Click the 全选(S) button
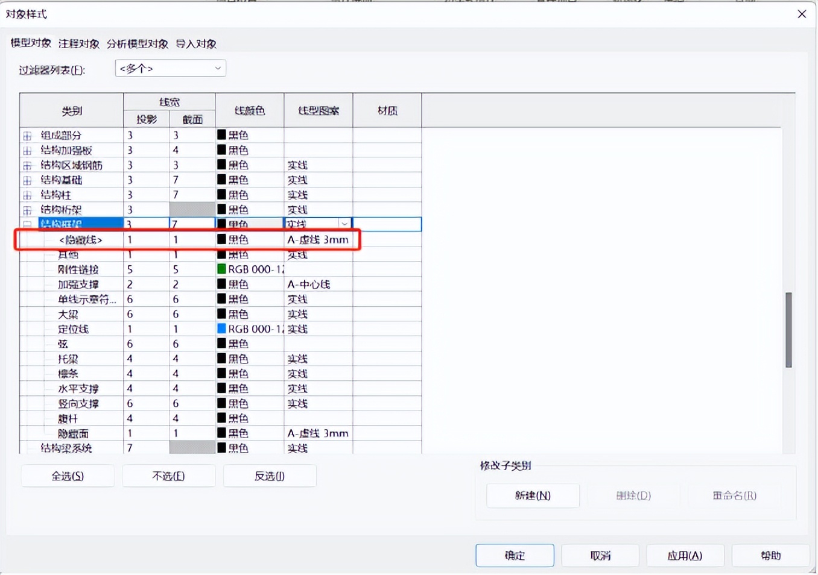The image size is (818, 575). [68, 476]
